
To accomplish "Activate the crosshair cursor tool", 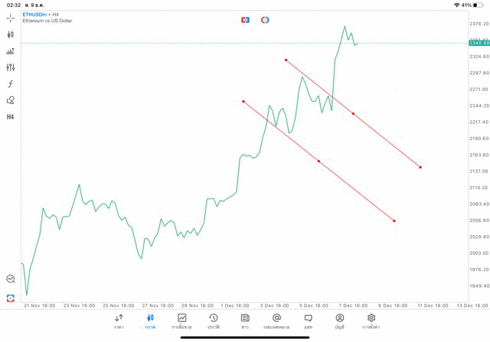I will tap(11, 18).
